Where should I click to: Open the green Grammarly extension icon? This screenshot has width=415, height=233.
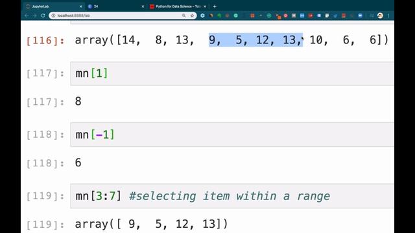coord(235,16)
